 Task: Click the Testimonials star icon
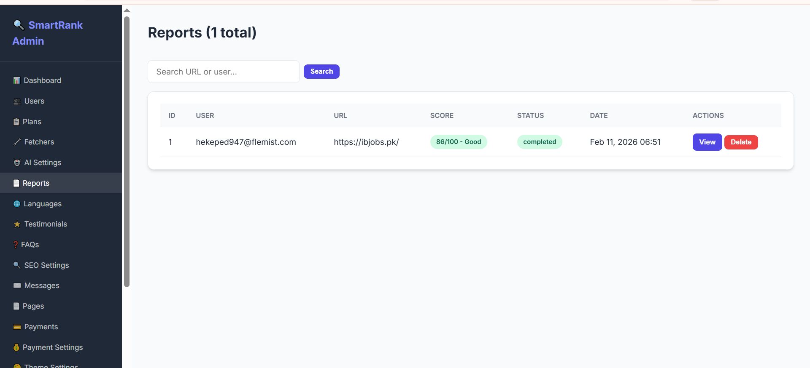click(x=17, y=224)
